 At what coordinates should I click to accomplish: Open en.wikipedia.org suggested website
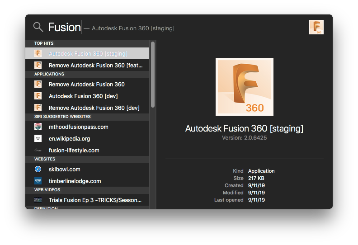click(x=87, y=138)
